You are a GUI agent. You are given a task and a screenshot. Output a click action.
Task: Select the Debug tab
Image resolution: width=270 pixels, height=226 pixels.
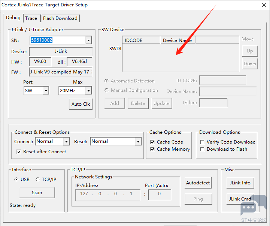[x=13, y=18]
